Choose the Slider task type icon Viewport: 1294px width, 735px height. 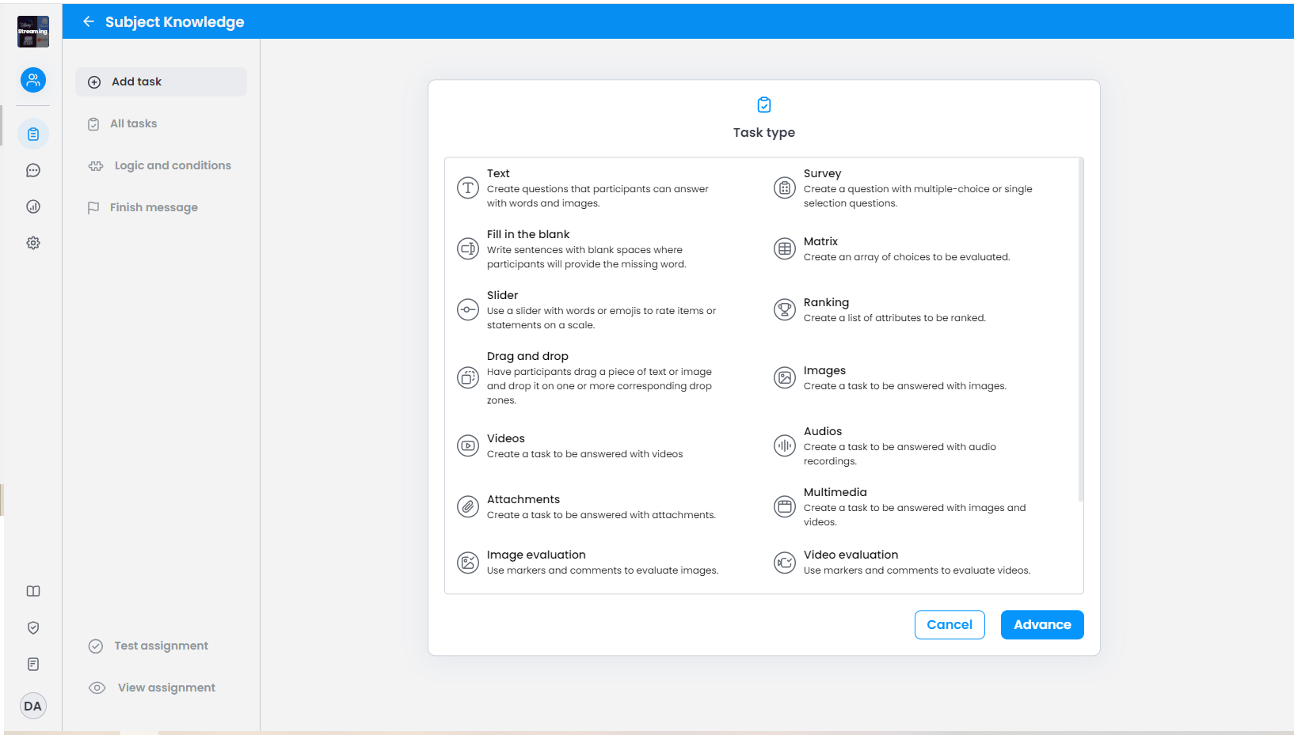(468, 309)
